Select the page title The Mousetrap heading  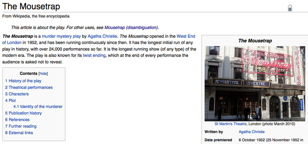31,6
